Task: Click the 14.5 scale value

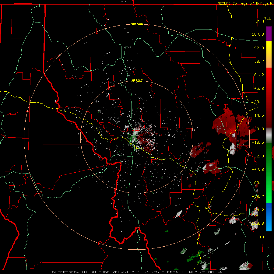Action: coord(259,115)
